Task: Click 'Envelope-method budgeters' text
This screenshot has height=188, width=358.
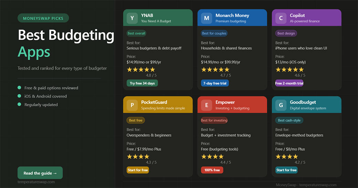Action: 299,135
